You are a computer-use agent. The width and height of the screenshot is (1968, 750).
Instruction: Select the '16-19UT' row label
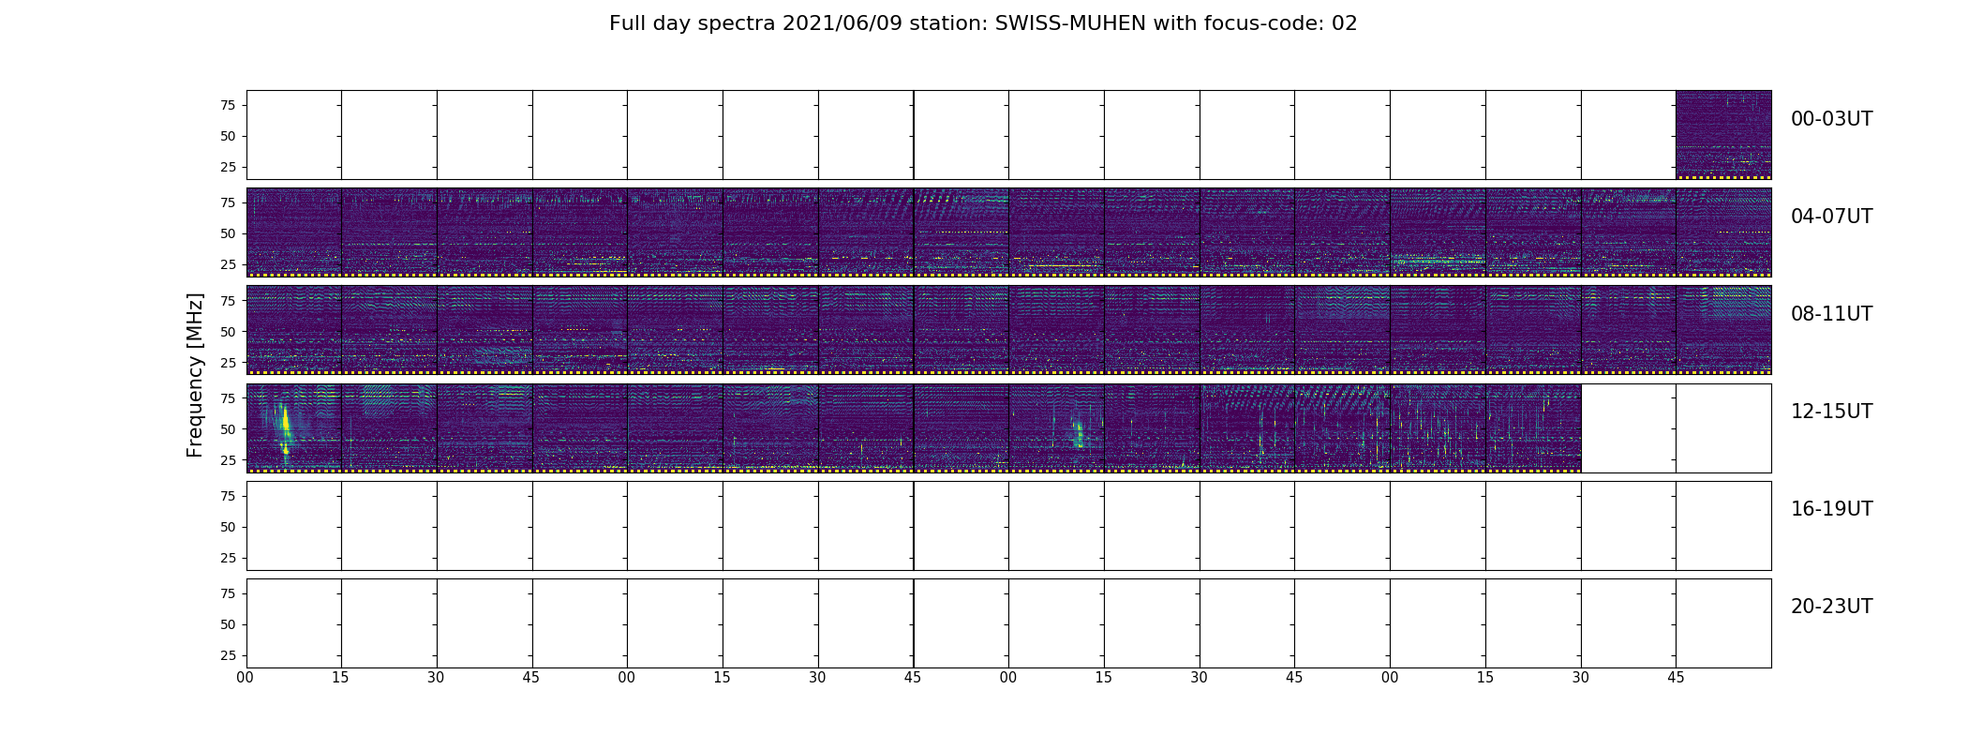coord(1831,509)
